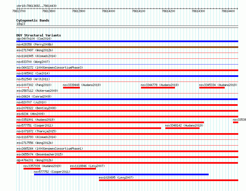Click the red nsv820707 variant bar
Screen dimensions: 246x191
pyautogui.click(x=127, y=105)
